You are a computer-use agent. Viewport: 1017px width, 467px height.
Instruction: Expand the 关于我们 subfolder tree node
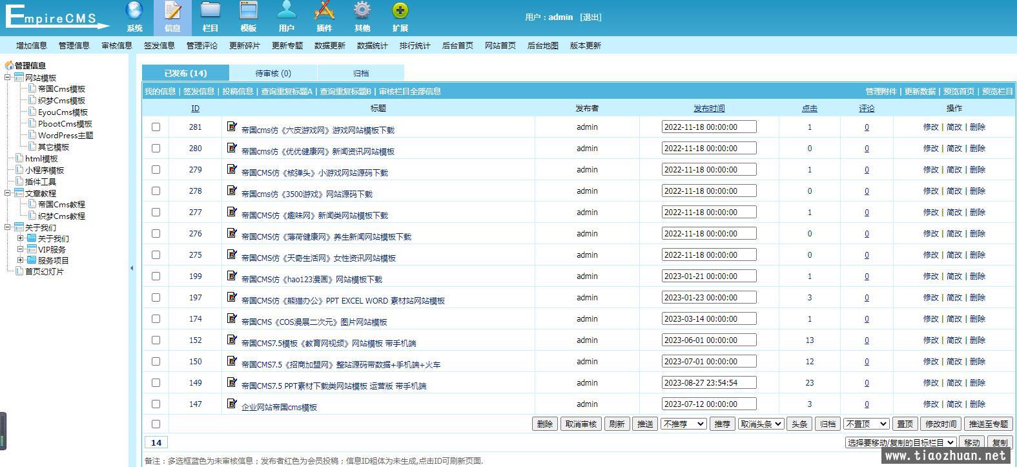point(21,238)
